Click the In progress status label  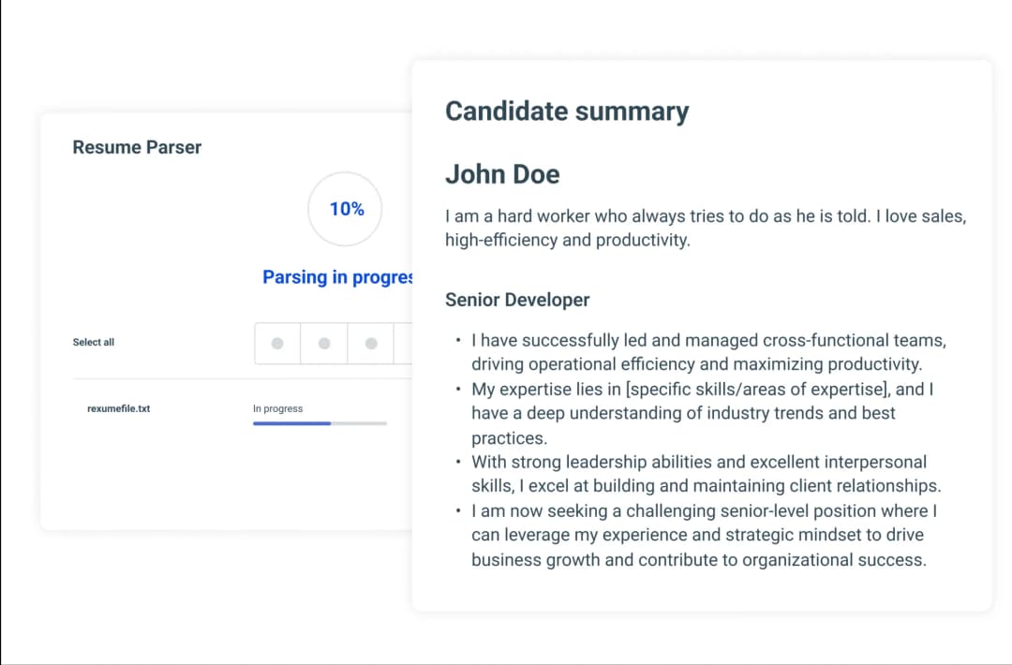[277, 408]
